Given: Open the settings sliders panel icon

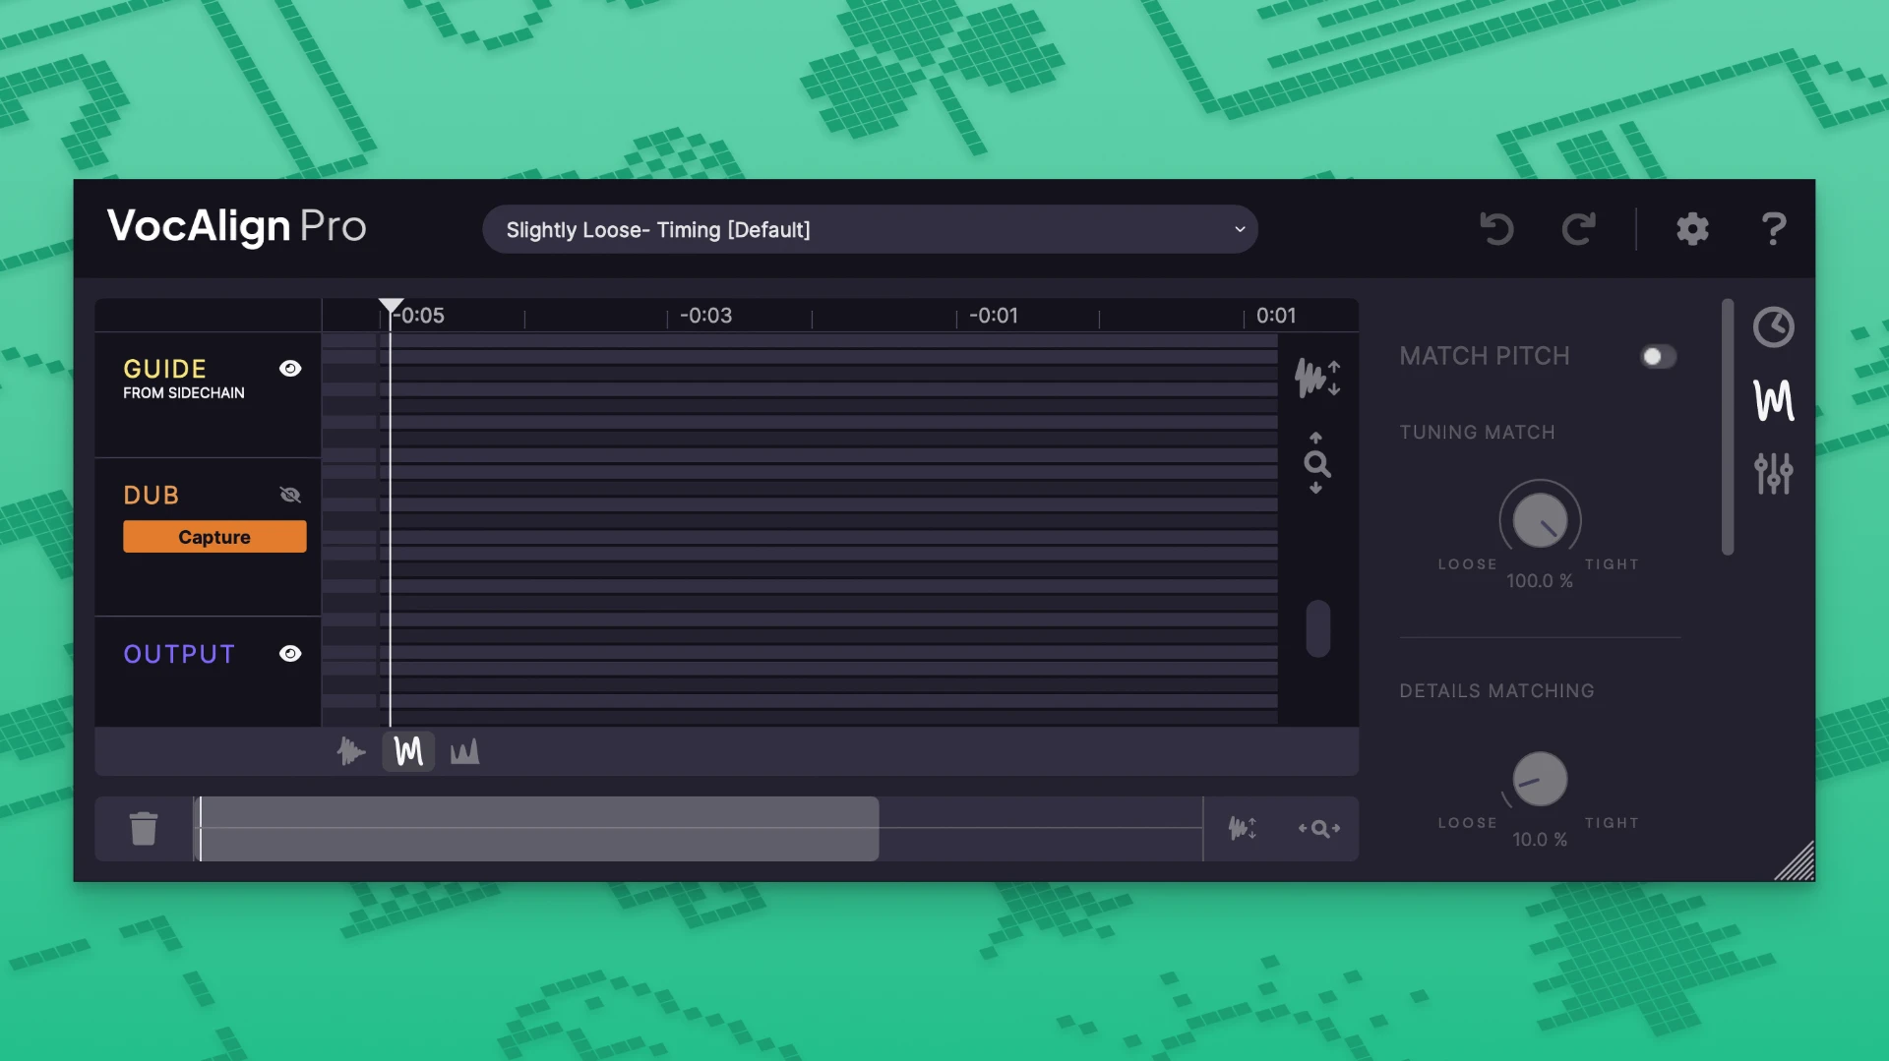Looking at the screenshot, I should (1773, 474).
